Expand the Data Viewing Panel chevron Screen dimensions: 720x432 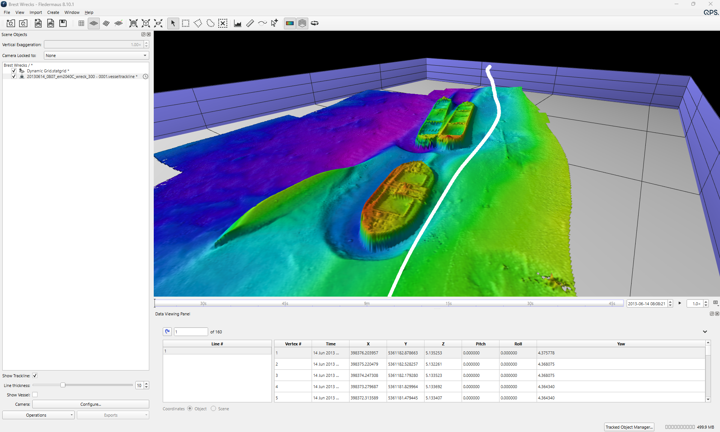click(x=705, y=331)
